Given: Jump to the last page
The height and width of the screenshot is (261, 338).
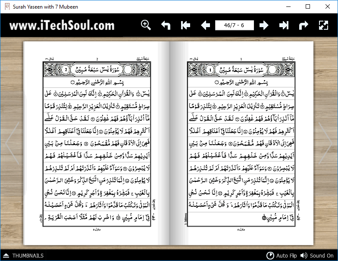Looking at the screenshot, I should click(x=284, y=25).
